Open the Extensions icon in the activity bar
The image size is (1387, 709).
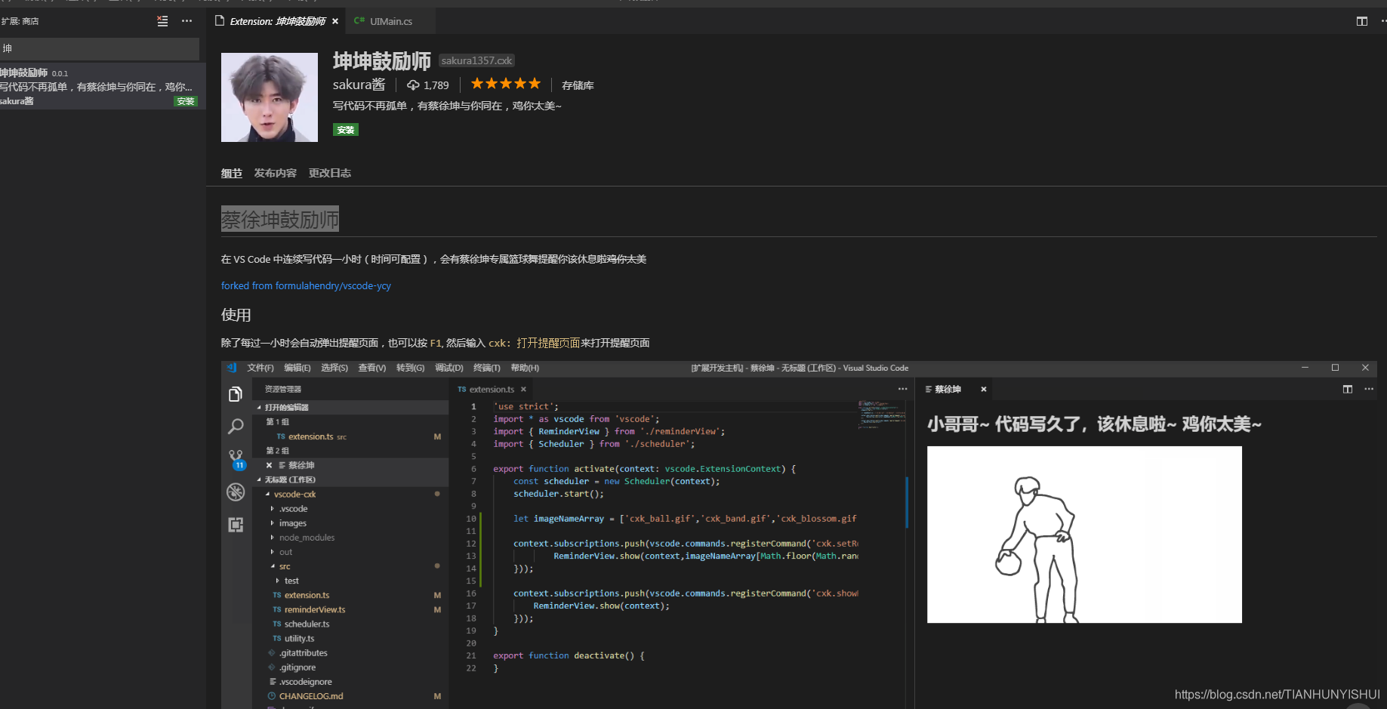(236, 525)
